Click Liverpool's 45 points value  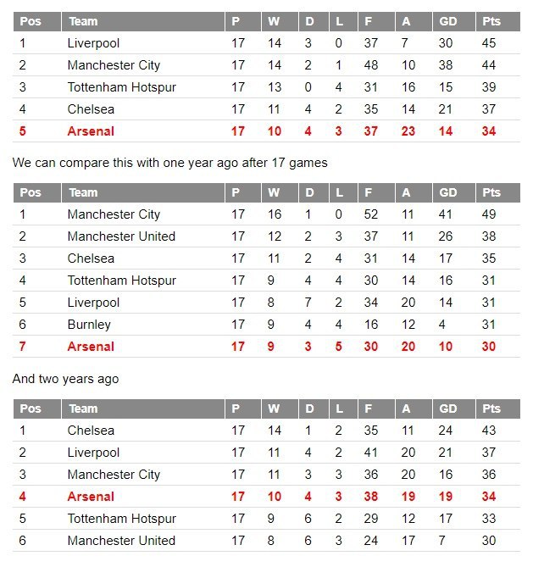click(x=489, y=43)
